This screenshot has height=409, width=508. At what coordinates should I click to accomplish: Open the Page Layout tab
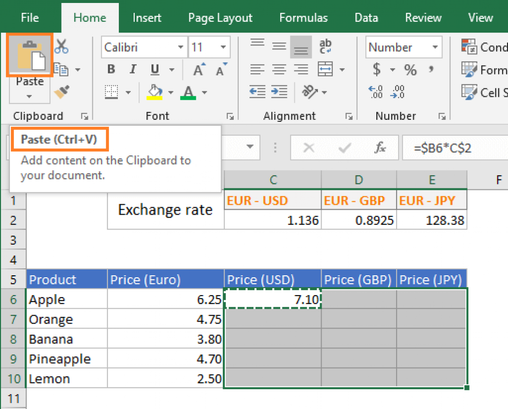point(220,18)
